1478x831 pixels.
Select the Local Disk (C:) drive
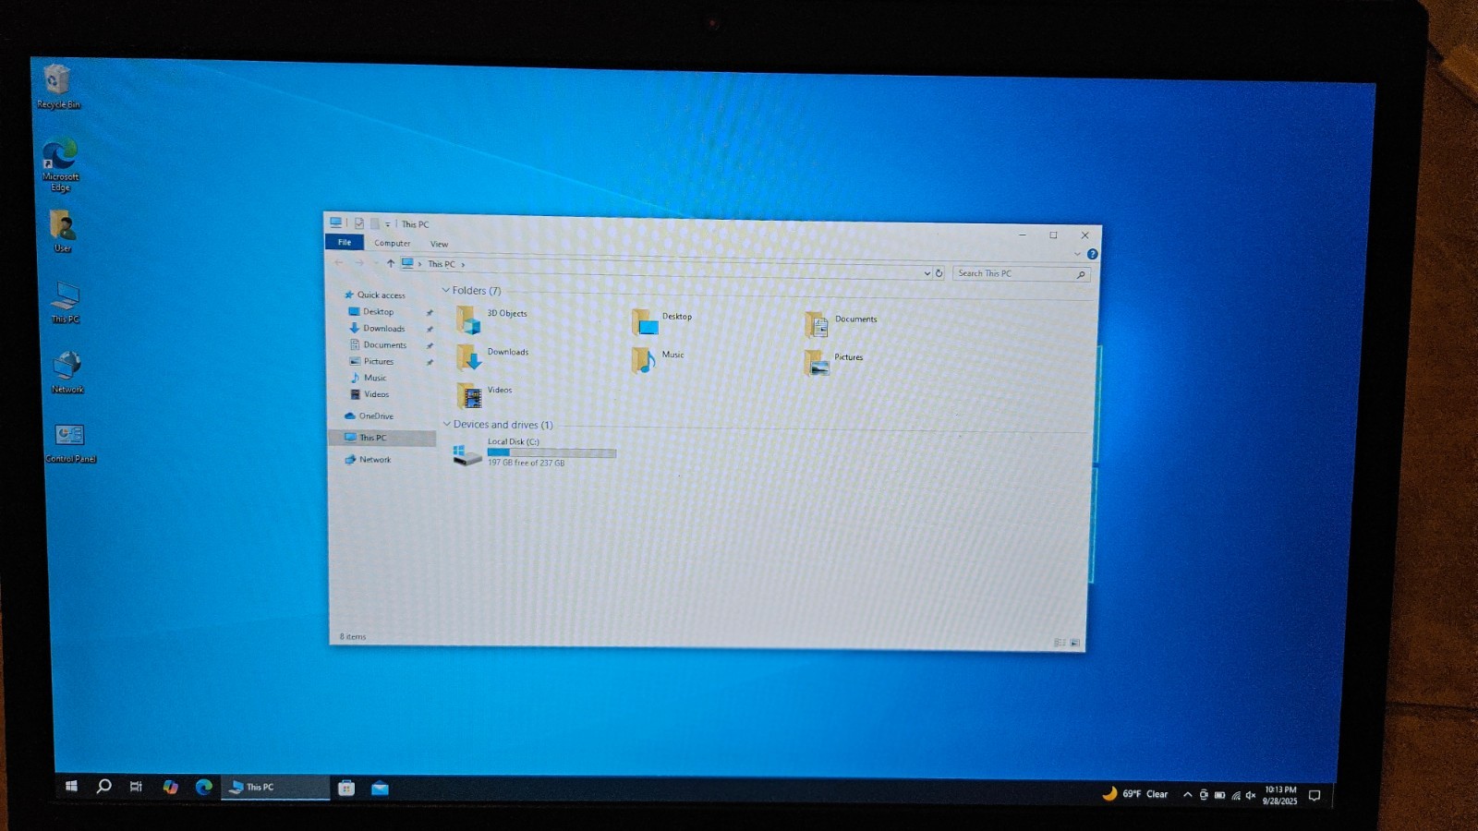(534, 452)
